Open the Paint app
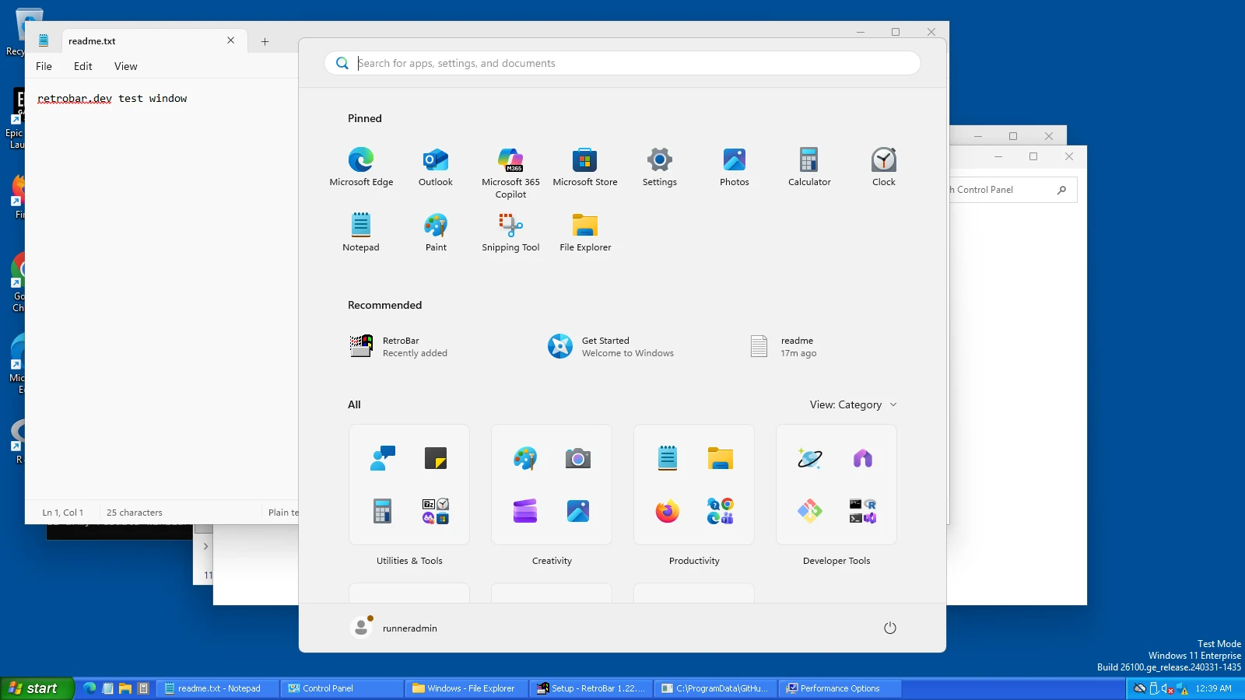This screenshot has width=1245, height=700. tap(436, 232)
